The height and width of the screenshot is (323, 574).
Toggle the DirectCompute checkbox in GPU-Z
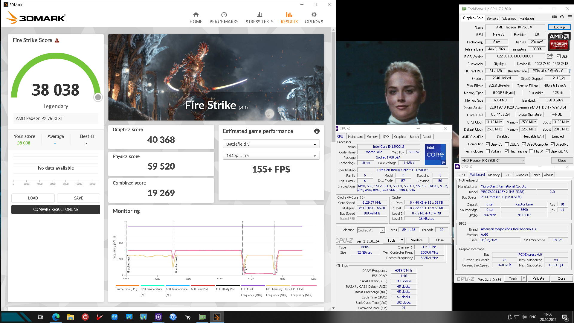click(524, 144)
